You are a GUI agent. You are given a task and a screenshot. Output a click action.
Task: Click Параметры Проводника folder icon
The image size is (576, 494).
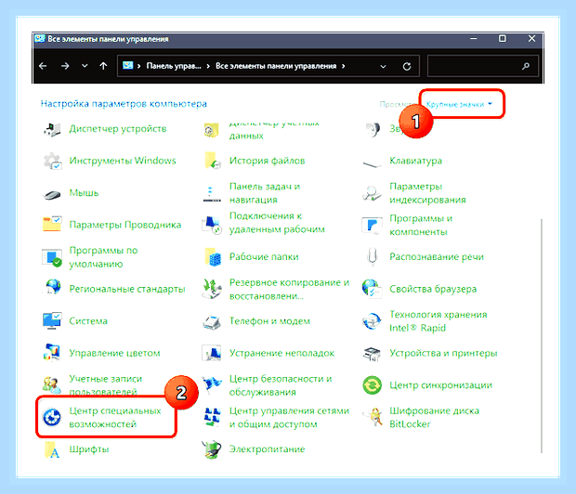(52, 225)
